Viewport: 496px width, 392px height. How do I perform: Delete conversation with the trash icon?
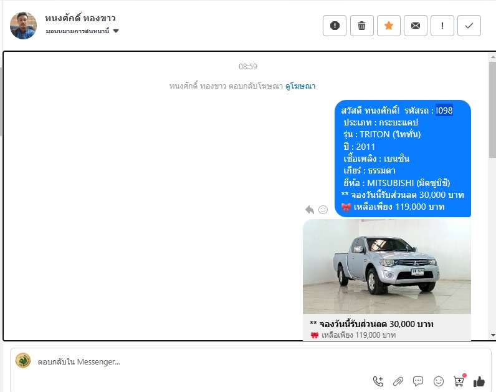(361, 26)
